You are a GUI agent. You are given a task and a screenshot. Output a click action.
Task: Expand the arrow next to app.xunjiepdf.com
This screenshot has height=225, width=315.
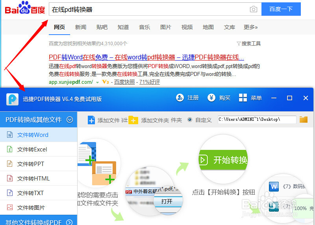[x=97, y=82]
